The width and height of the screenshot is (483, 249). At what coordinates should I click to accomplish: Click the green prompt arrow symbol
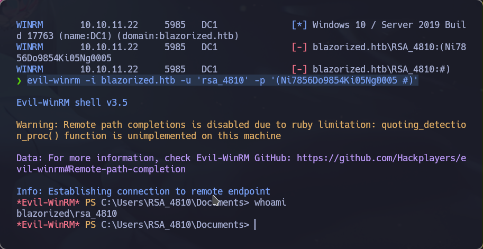[19, 81]
